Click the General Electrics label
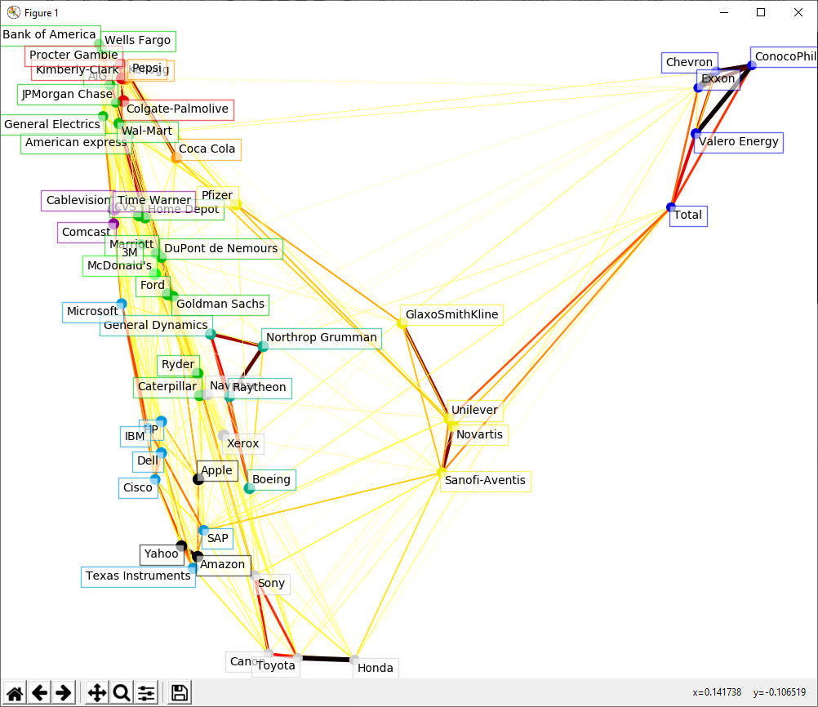The image size is (818, 707). pyautogui.click(x=52, y=124)
